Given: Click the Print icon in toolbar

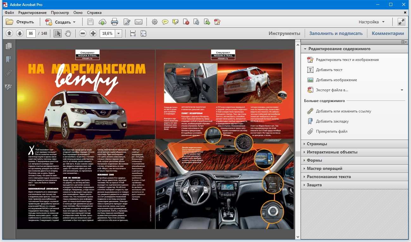Looking at the screenshot, I should (x=115, y=22).
